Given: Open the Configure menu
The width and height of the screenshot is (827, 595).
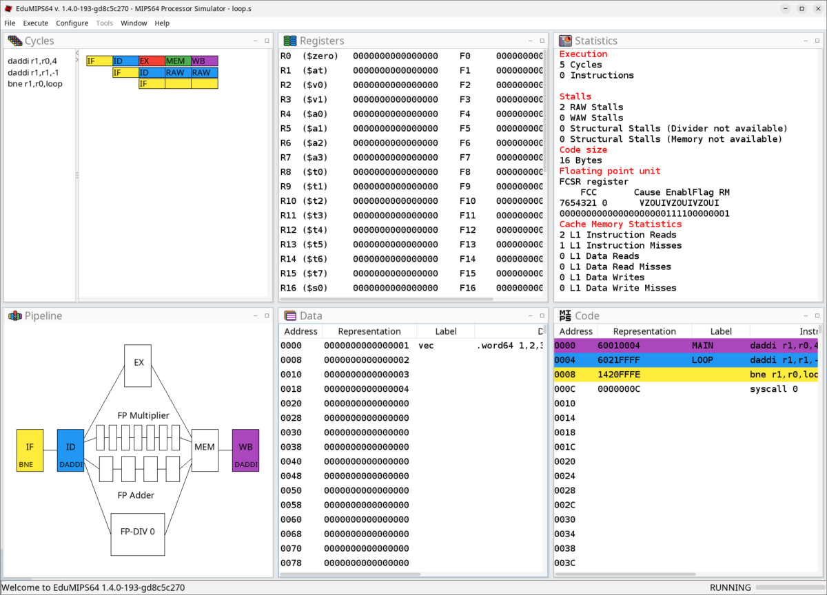Looking at the screenshot, I should point(72,23).
